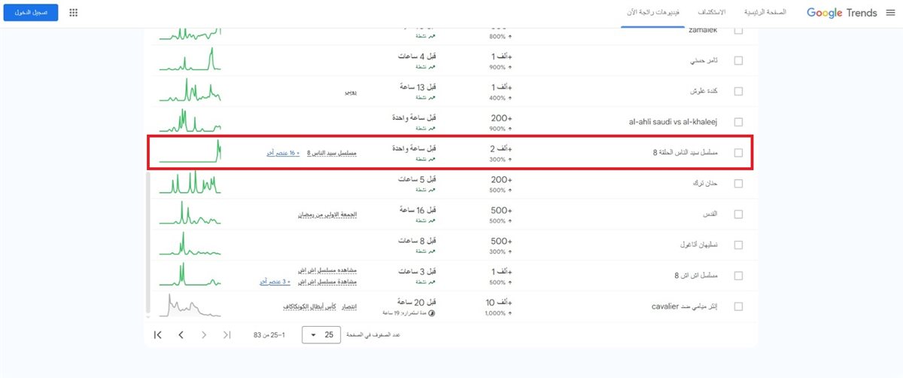Switch to الاستكشاف tab

point(713,13)
